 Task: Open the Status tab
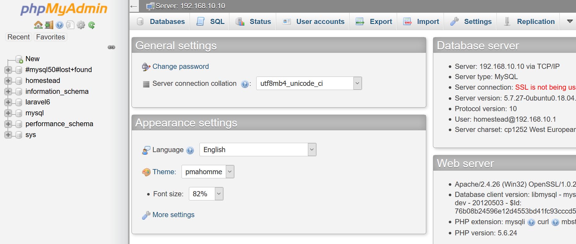(x=253, y=21)
